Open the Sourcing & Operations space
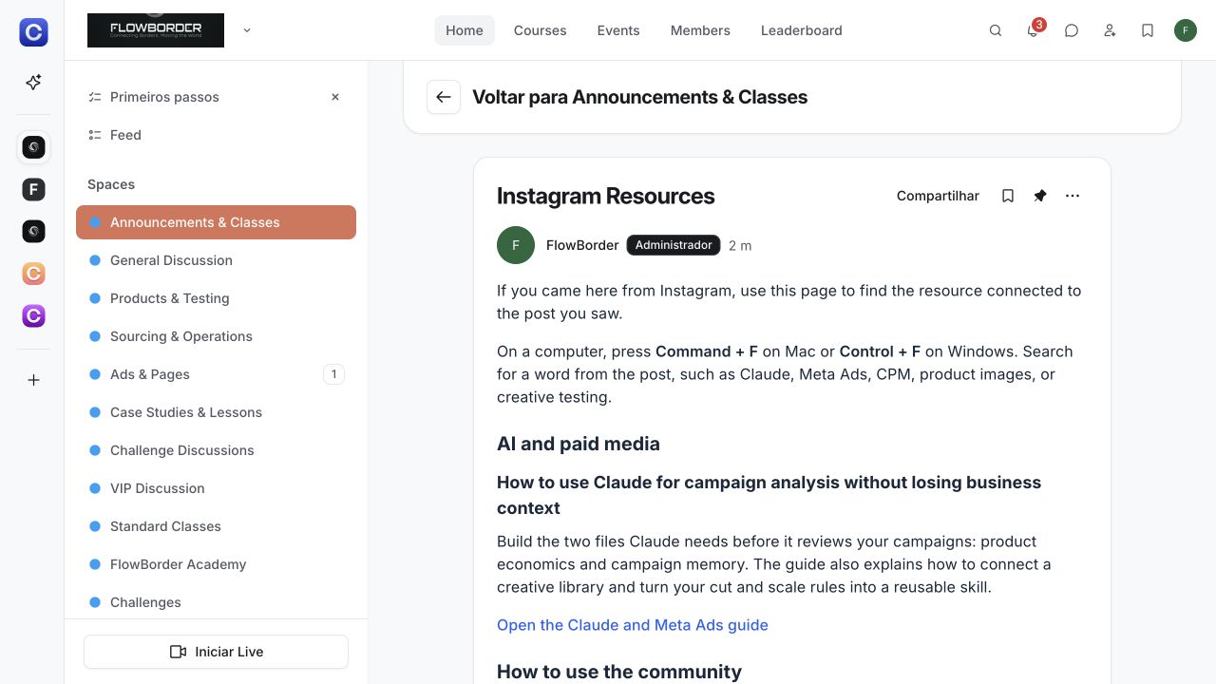Viewport: 1216px width, 684px height. (x=216, y=336)
